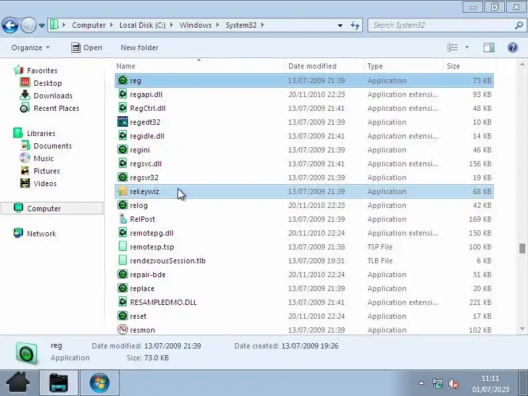The height and width of the screenshot is (396, 528).
Task: Click the scrollbar down arrow
Action: tap(522, 329)
